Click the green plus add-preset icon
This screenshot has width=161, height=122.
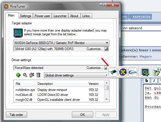pos(18,75)
